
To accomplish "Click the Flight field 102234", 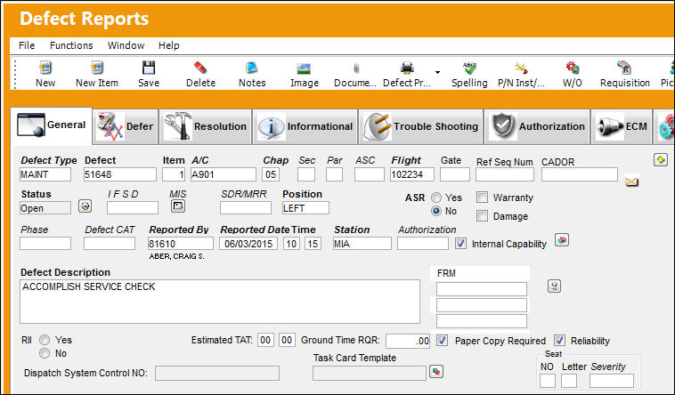I will (x=412, y=174).
